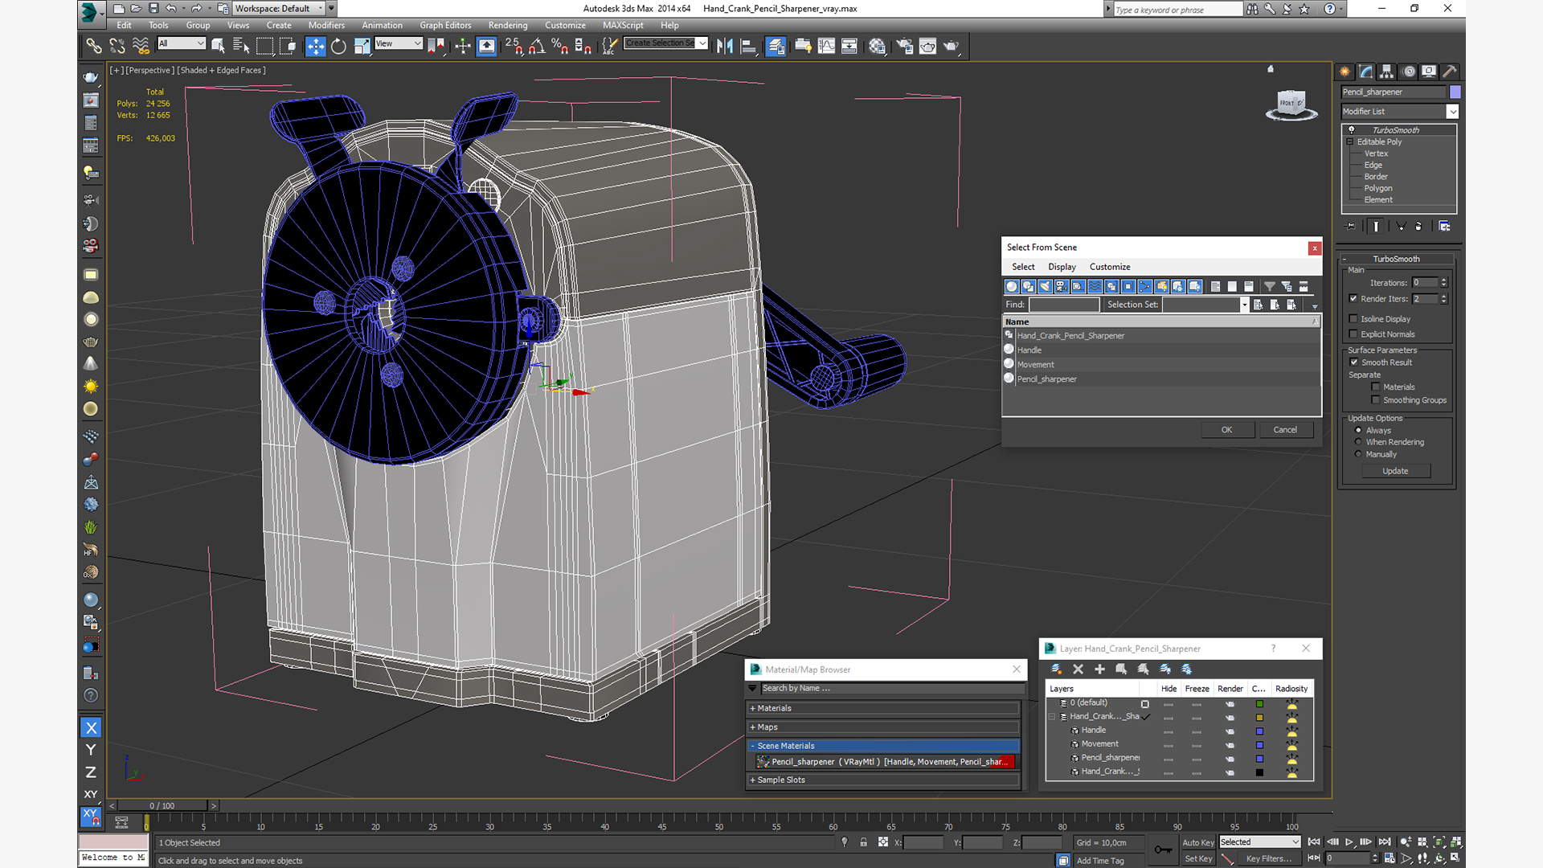Collapse Hand_Crank layer tree in Layer dialog

[x=1052, y=717]
